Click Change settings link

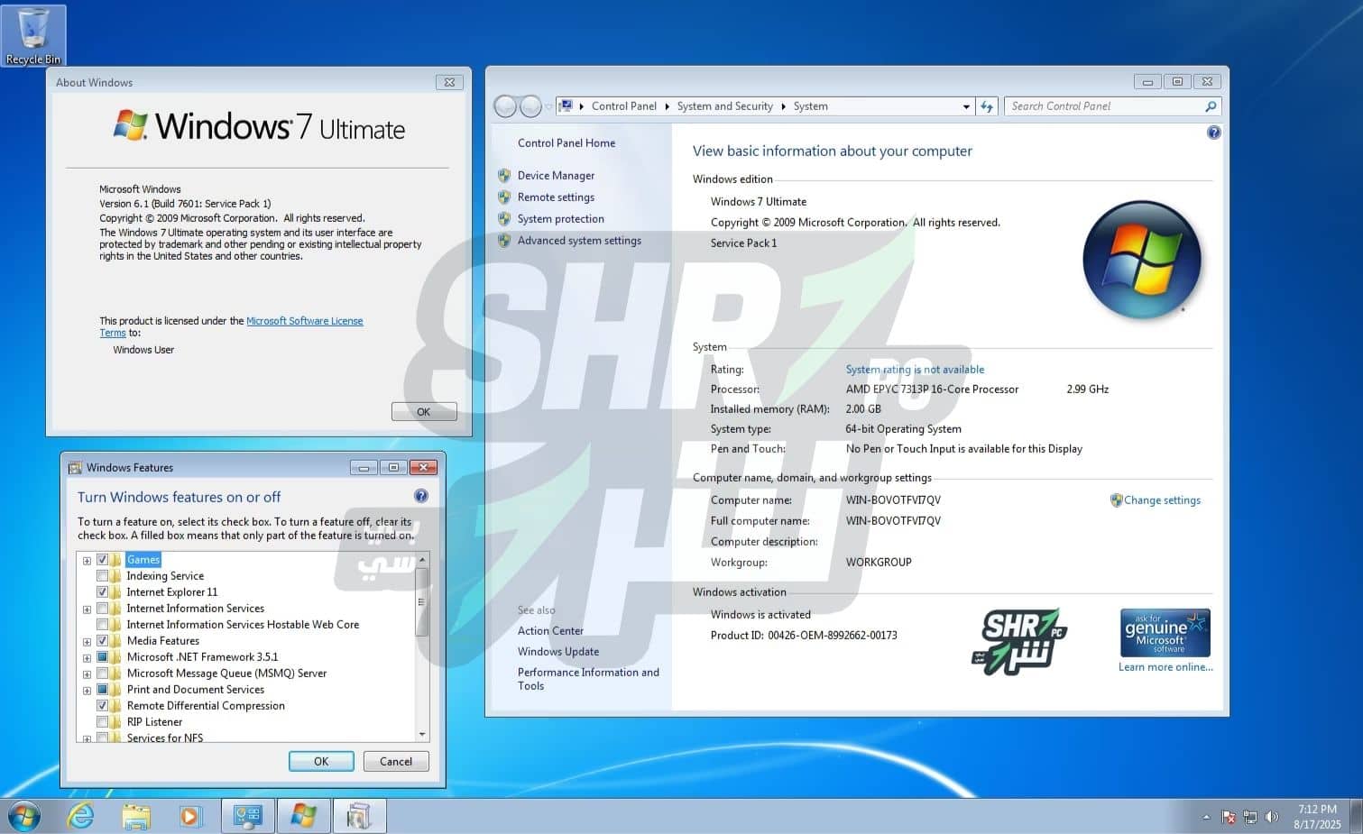(x=1162, y=499)
